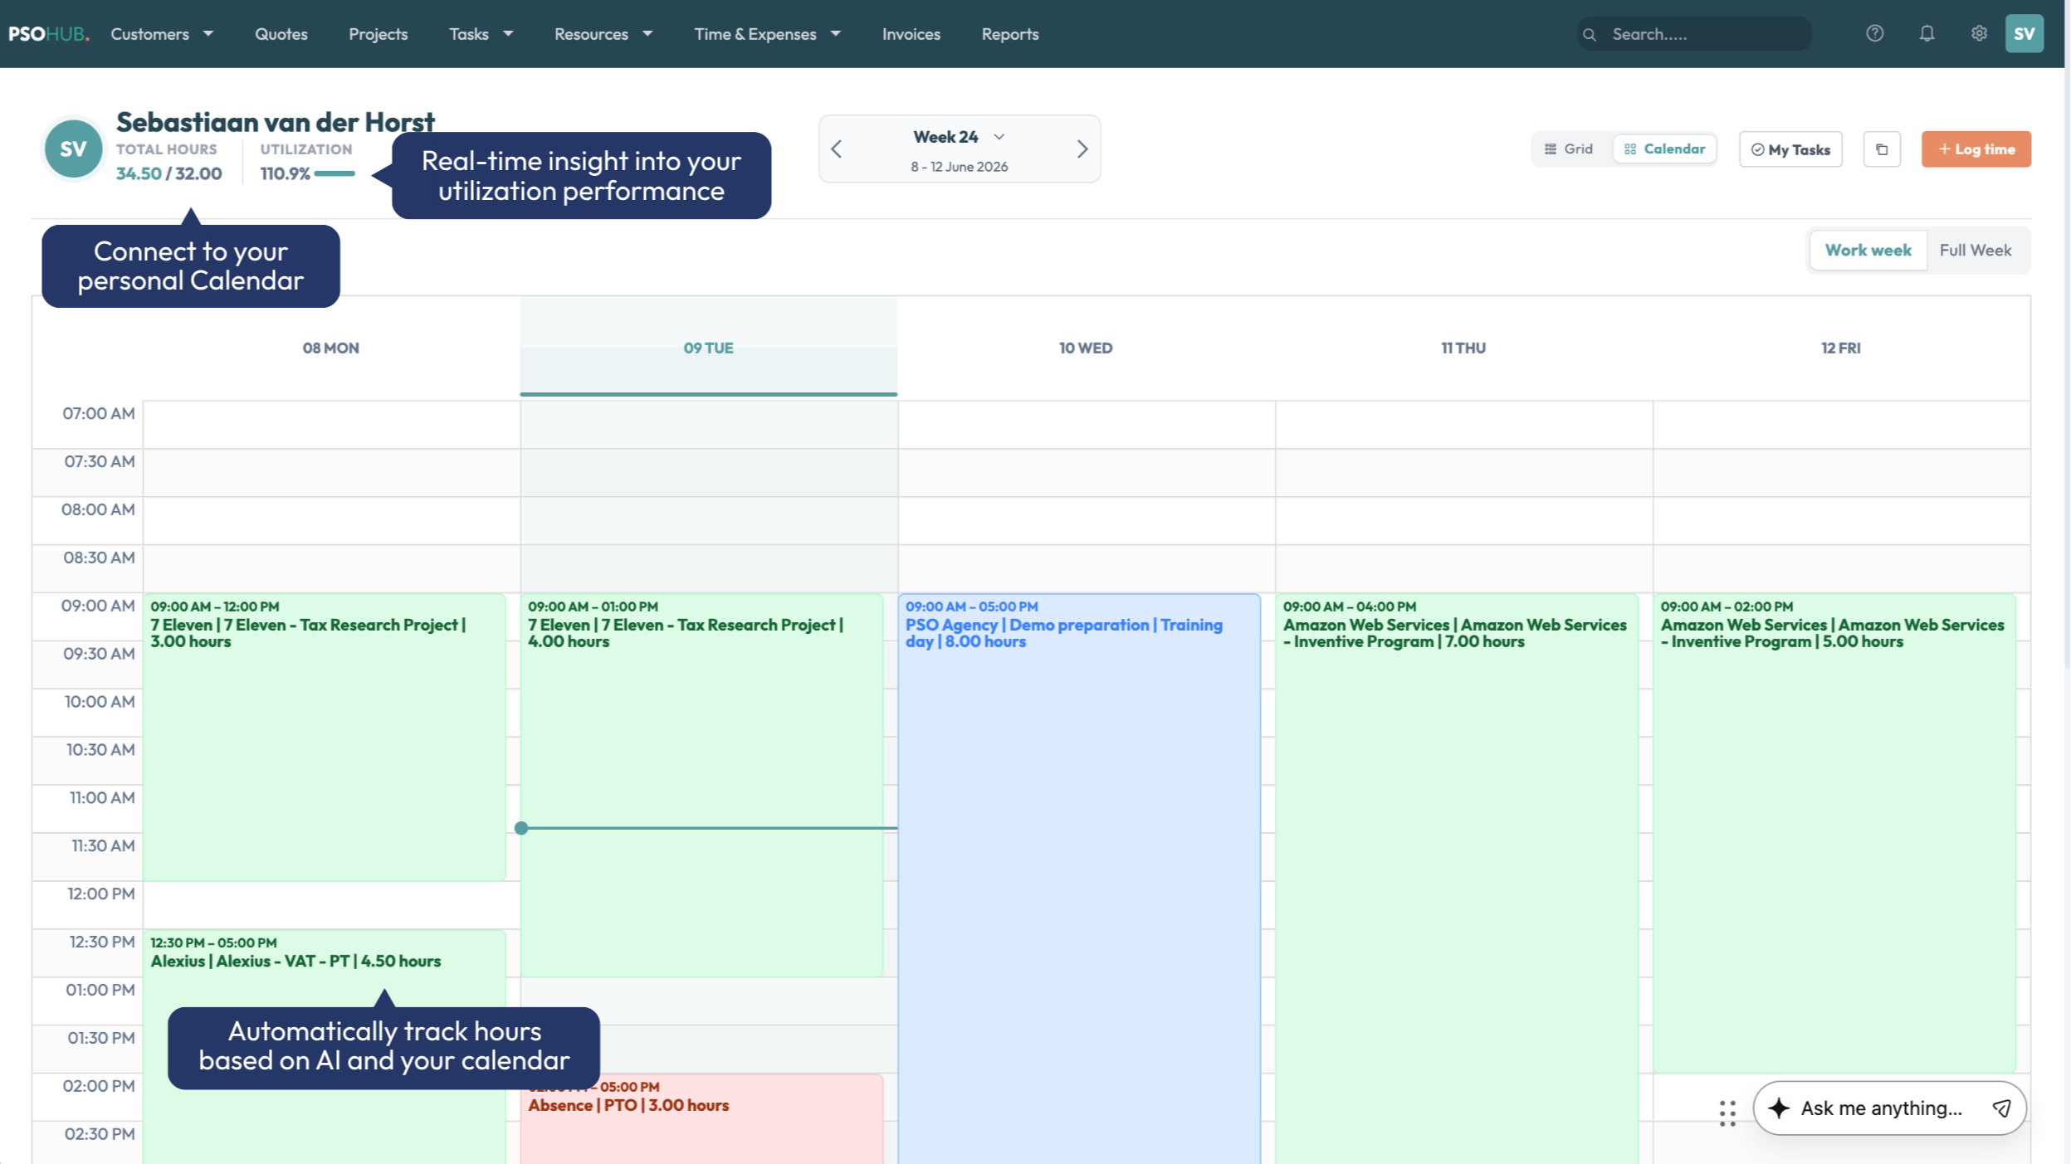Click the utilization progress bar
The image size is (2071, 1164).
tap(335, 173)
